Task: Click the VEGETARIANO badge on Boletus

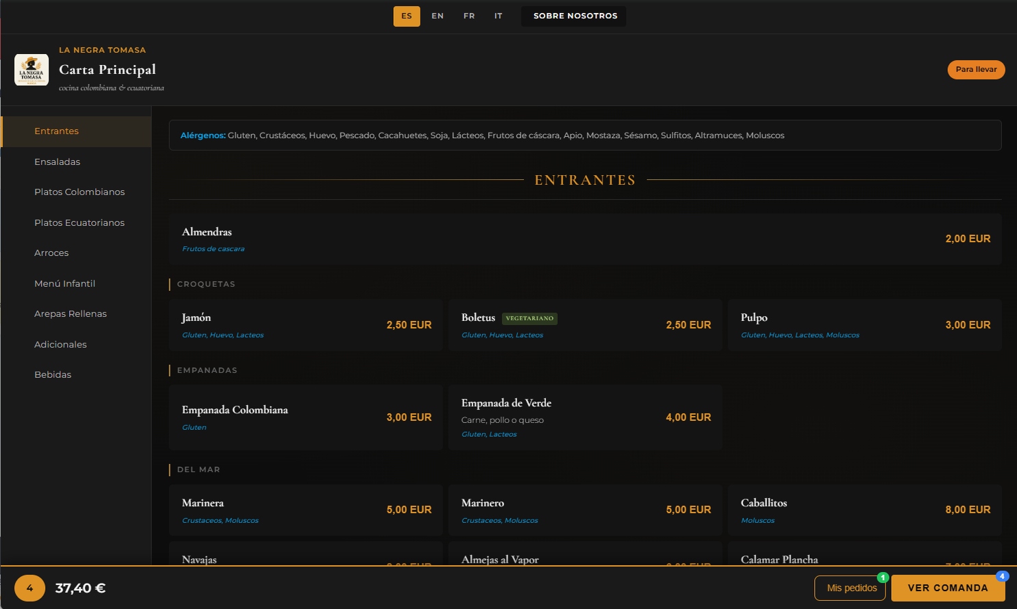Action: click(529, 318)
